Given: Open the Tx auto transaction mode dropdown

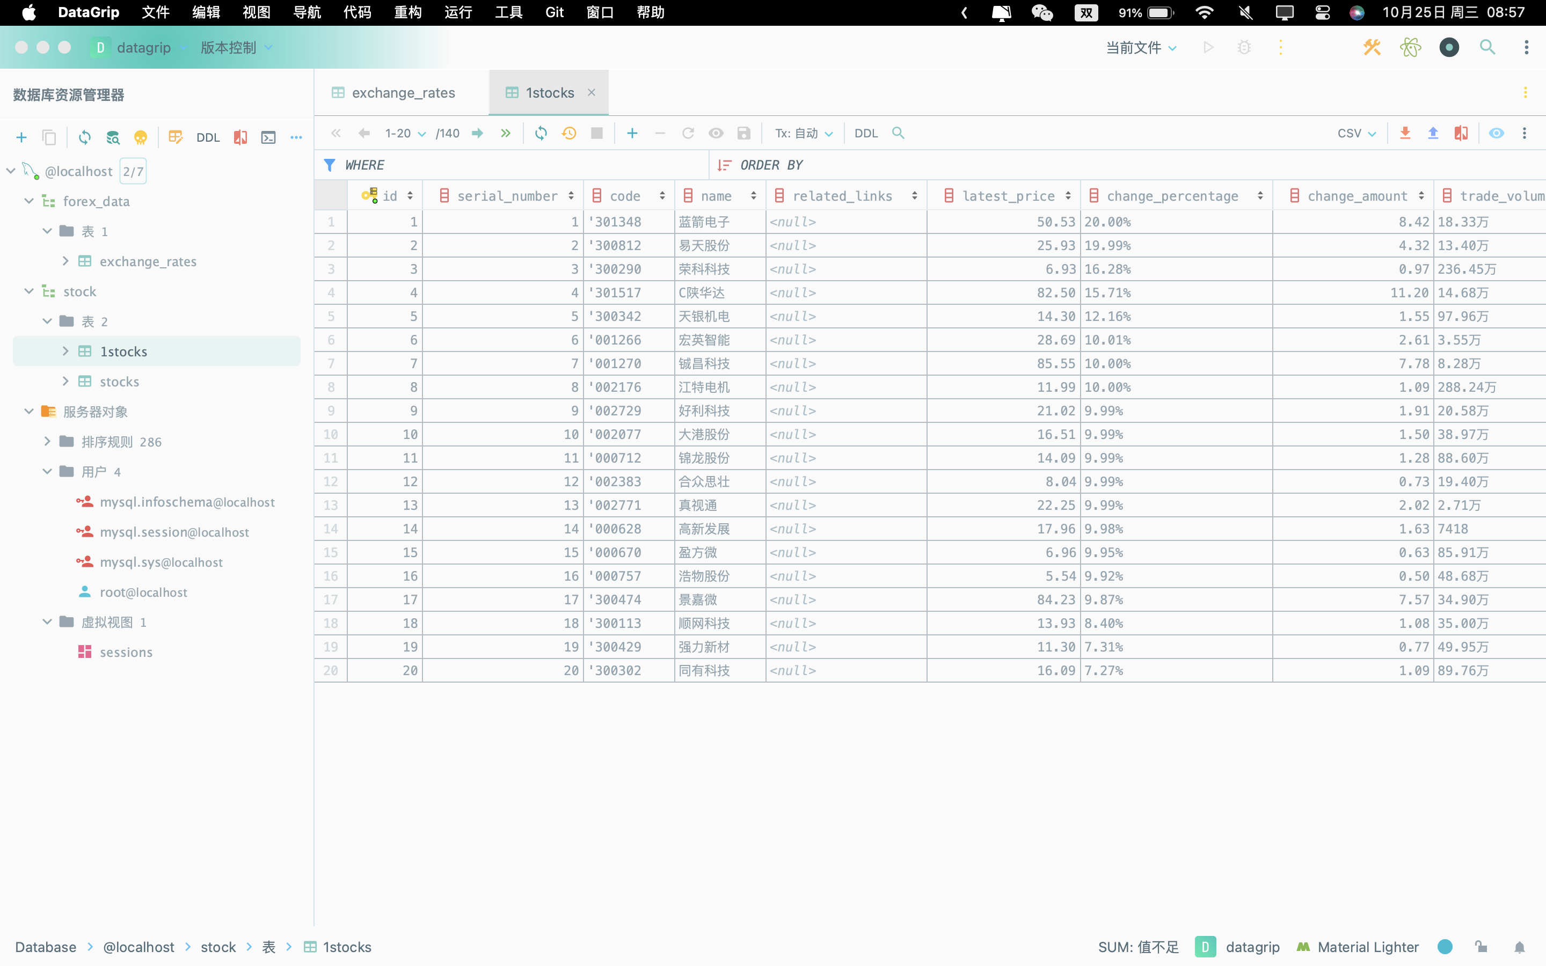Looking at the screenshot, I should [803, 133].
